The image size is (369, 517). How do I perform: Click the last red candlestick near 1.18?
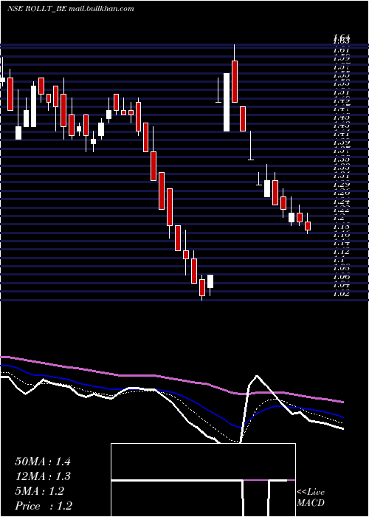[x=308, y=226]
